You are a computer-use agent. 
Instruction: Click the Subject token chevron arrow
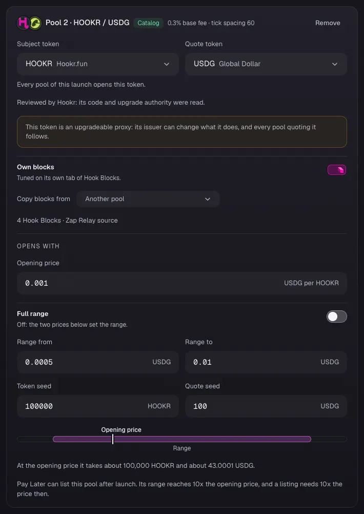pyautogui.click(x=167, y=64)
